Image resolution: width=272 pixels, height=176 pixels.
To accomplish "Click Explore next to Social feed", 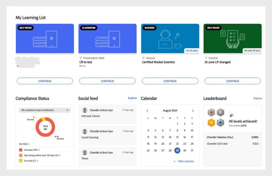I will tap(132, 98).
